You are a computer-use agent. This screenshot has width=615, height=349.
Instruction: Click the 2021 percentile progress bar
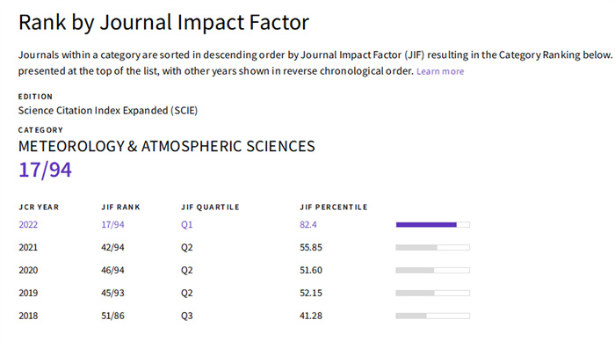pos(432,247)
